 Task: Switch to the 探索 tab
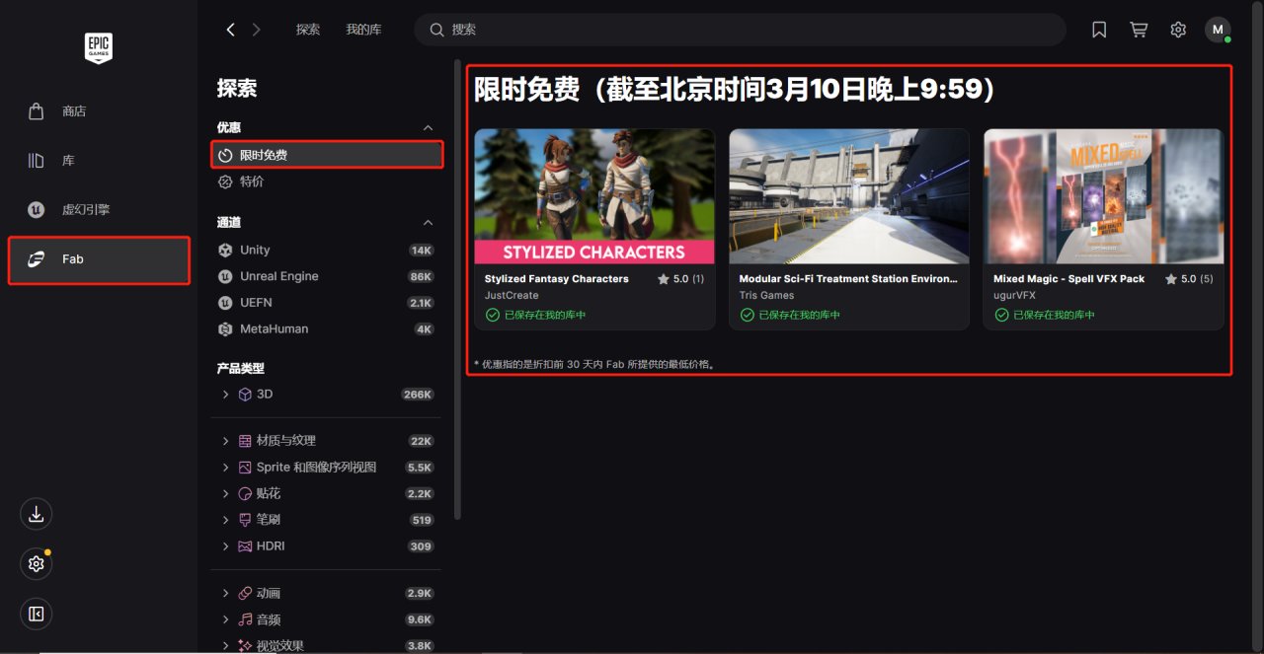point(308,30)
